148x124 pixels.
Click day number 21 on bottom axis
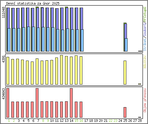[106, 121]
